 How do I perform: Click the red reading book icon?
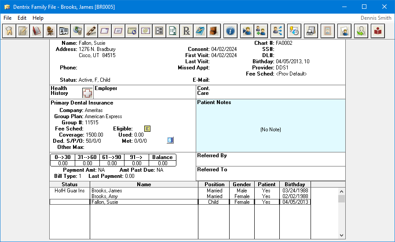[378, 31]
